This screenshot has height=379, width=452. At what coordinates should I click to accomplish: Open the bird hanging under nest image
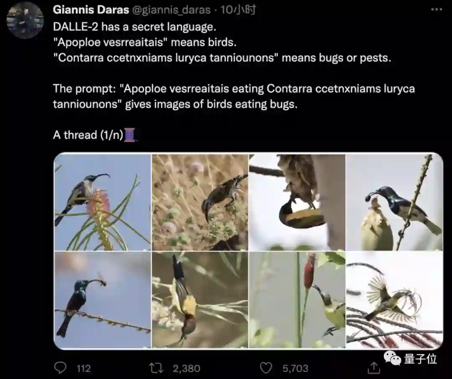click(297, 202)
